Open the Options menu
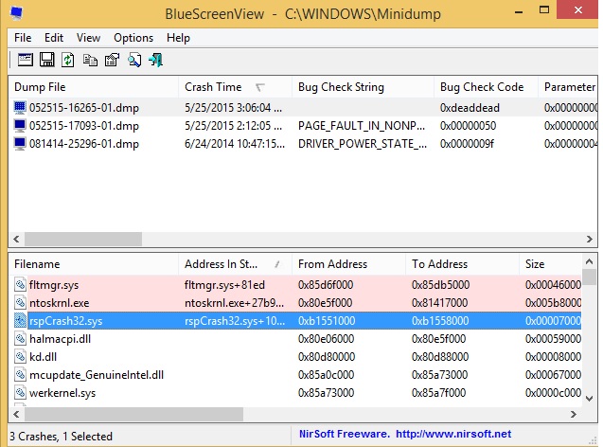The height and width of the screenshot is (447, 603). point(133,38)
